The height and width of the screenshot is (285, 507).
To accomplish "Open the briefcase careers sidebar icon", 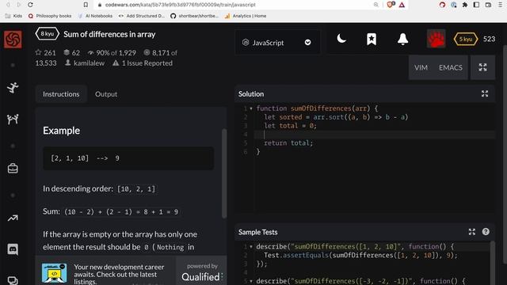I will [x=13, y=169].
